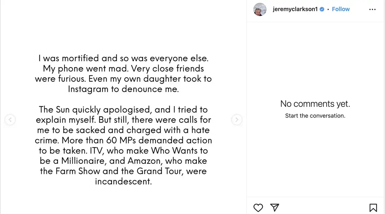Follow the jeremyclarkson1 account
Image resolution: width=385 pixels, height=214 pixels.
click(x=341, y=9)
